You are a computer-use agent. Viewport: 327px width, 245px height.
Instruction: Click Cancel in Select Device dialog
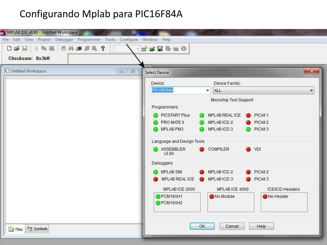click(232, 226)
